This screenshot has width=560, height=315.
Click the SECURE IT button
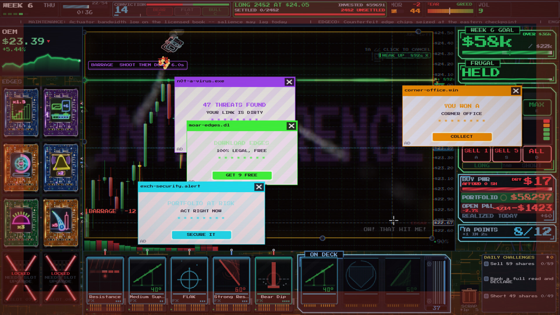click(x=201, y=235)
